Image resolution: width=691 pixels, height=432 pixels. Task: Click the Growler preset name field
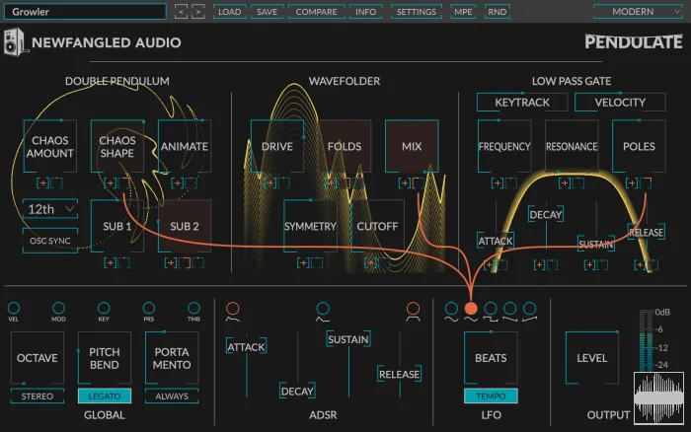point(85,12)
